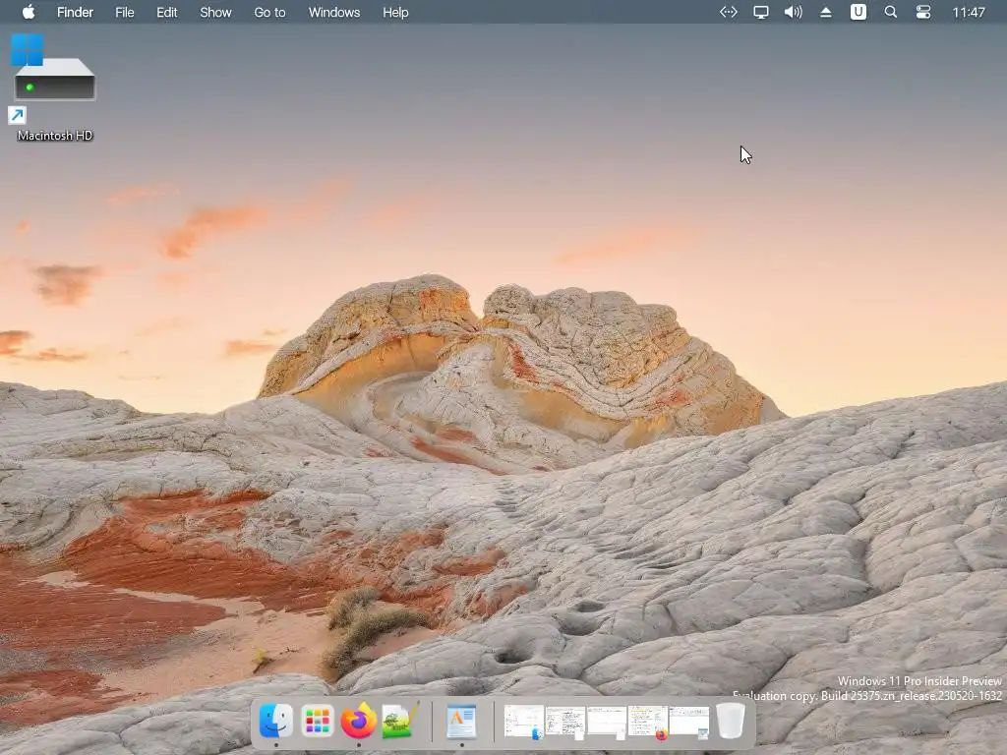
Task: Open Finder from the dock
Action: click(x=276, y=721)
